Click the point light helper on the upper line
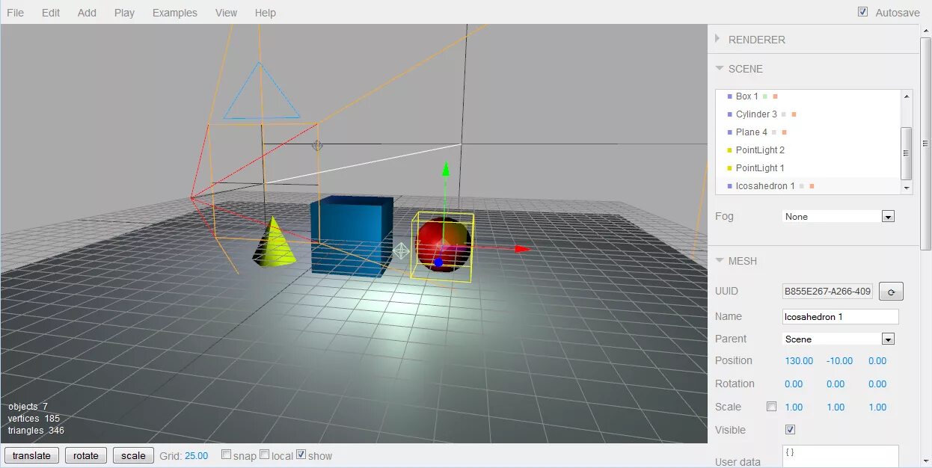The height and width of the screenshot is (468, 932). click(317, 146)
